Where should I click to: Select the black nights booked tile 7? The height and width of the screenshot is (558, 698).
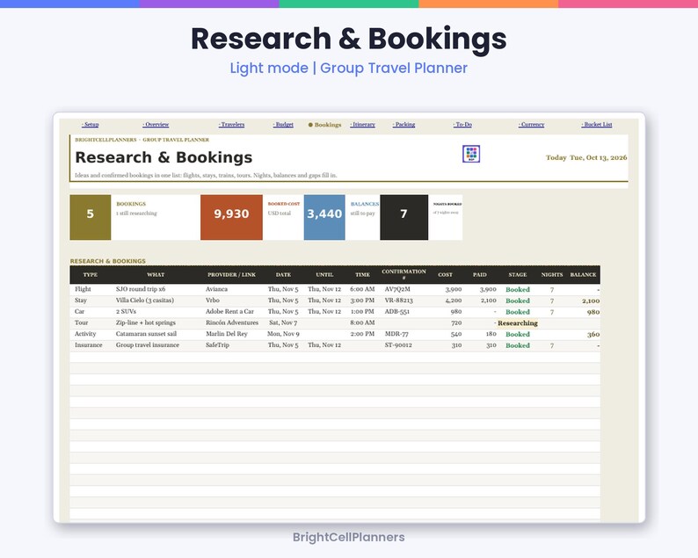pos(404,217)
